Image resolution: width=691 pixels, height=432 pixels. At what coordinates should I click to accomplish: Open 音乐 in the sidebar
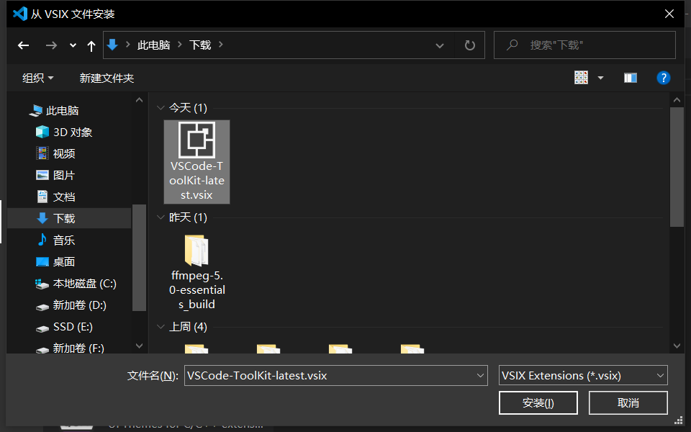click(x=64, y=240)
